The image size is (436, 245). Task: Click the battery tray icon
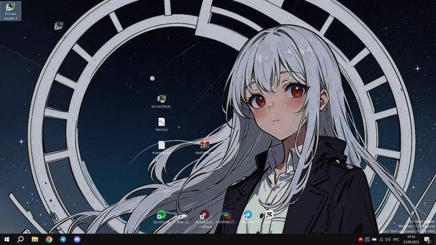tap(374, 239)
